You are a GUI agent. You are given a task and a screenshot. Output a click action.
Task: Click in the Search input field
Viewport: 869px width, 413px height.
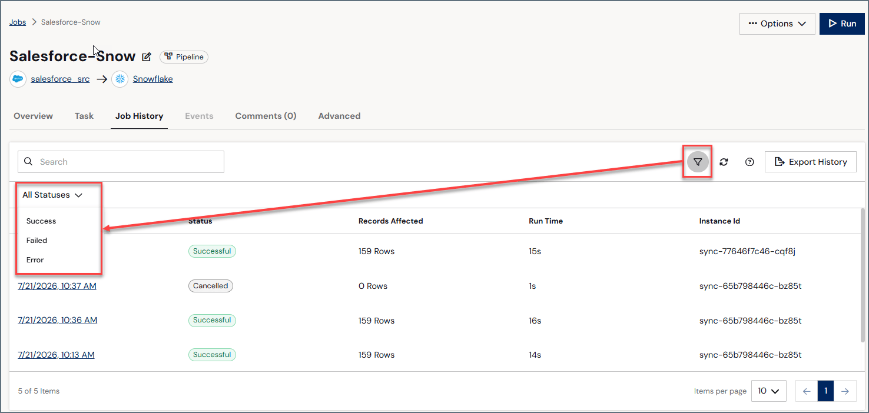pyautogui.click(x=121, y=162)
